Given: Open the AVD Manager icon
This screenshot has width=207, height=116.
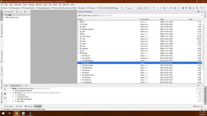Looking at the screenshot, I should [x=193, y=8].
